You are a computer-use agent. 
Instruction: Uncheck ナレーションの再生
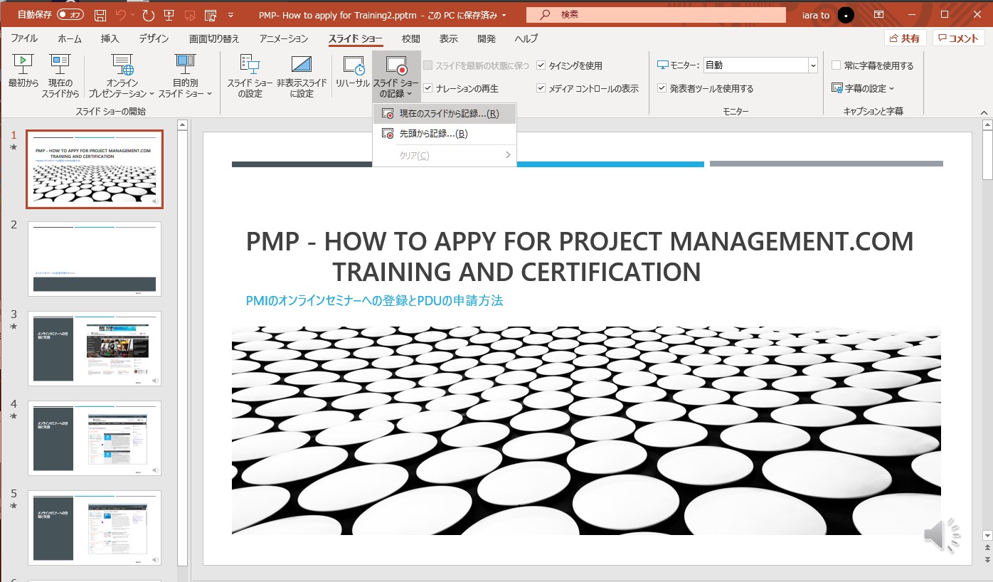[428, 88]
